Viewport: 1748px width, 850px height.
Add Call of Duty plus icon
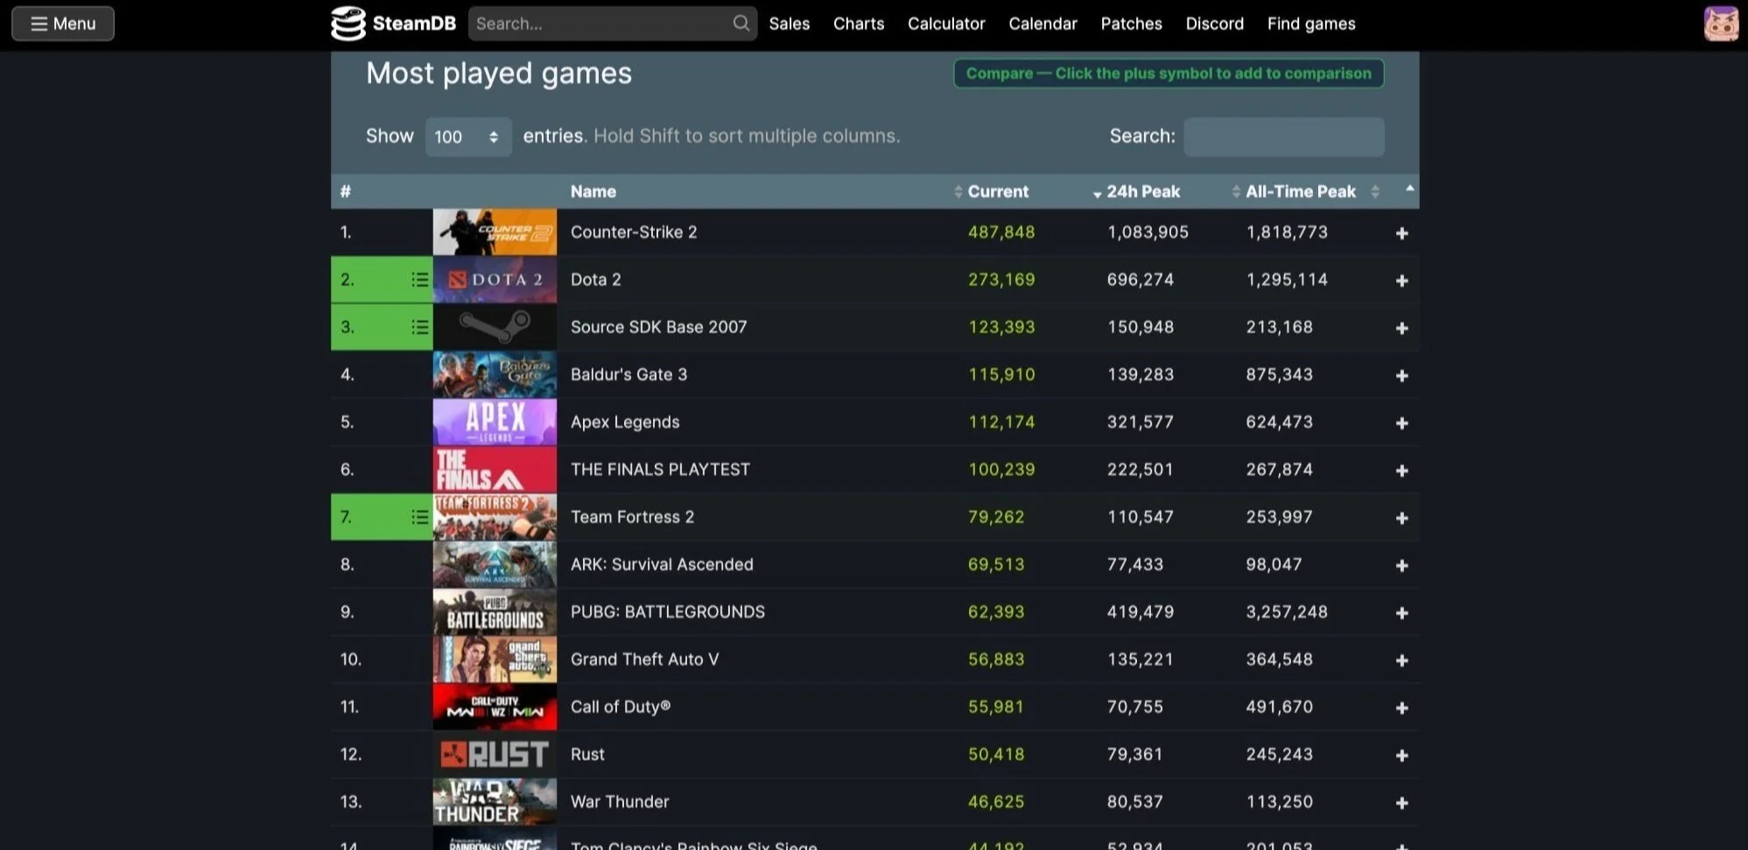coord(1401,707)
